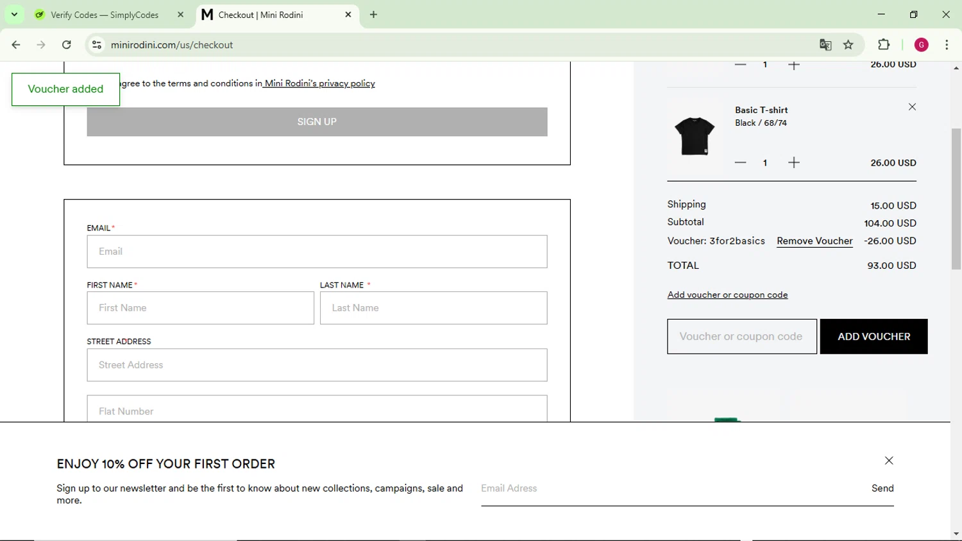
Task: Increase Basic T-shirt Black 68/74 quantity
Action: click(794, 163)
